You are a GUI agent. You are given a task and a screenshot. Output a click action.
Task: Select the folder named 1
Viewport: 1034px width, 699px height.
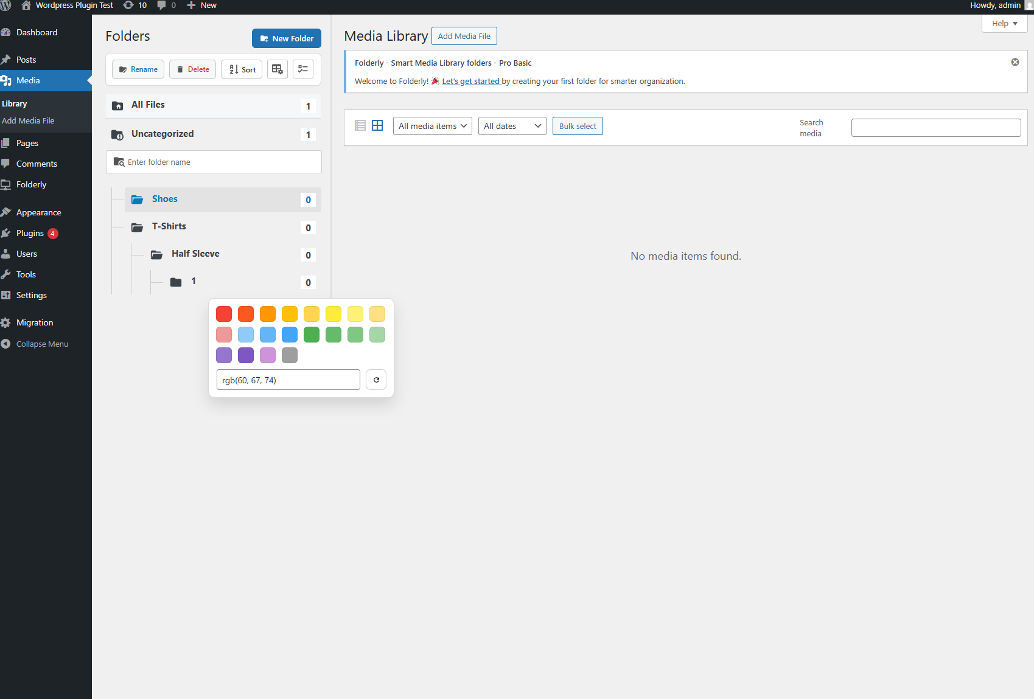(242, 282)
